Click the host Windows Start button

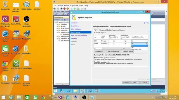(3, 97)
